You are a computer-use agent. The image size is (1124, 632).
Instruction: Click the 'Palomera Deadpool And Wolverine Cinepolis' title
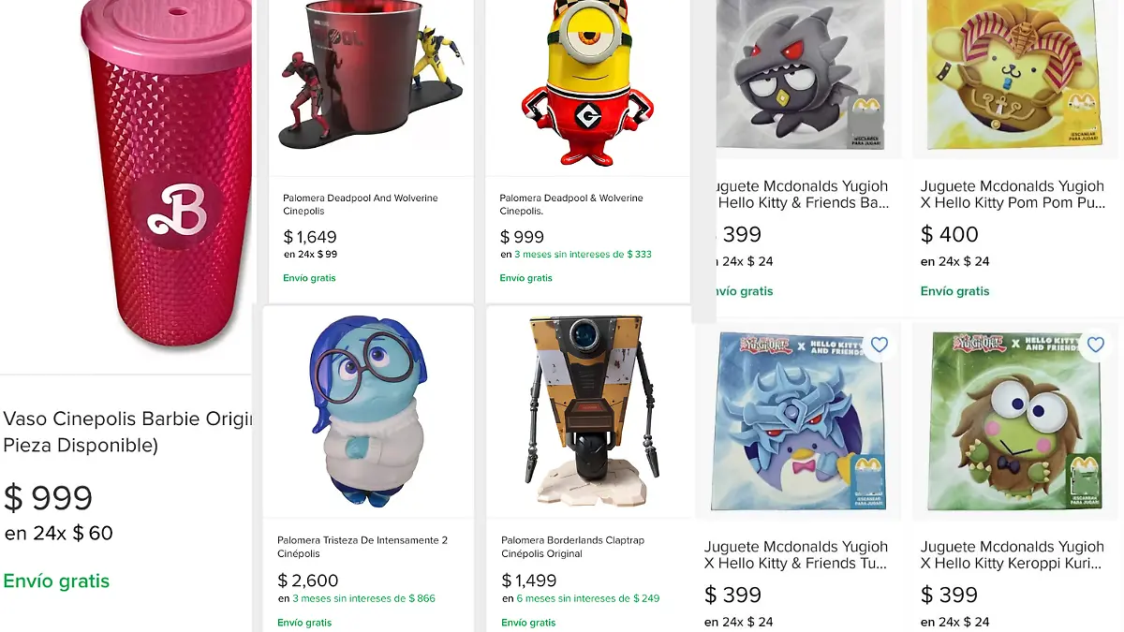[x=360, y=204]
